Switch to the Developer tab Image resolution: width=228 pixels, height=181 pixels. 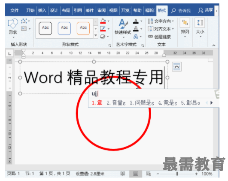point(125,10)
